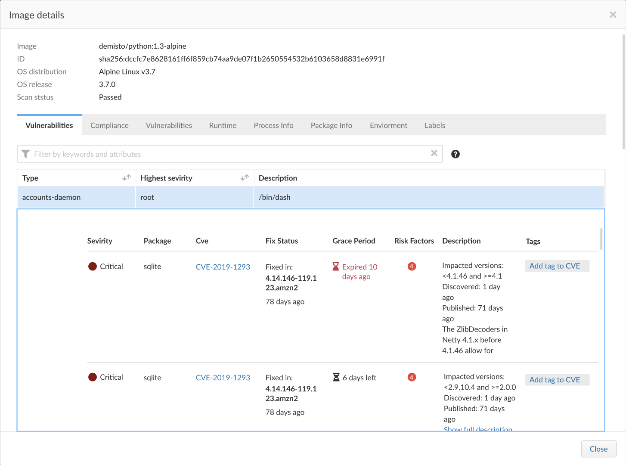626x465 pixels.
Task: Switch to the Compliance tab
Action: (x=109, y=125)
